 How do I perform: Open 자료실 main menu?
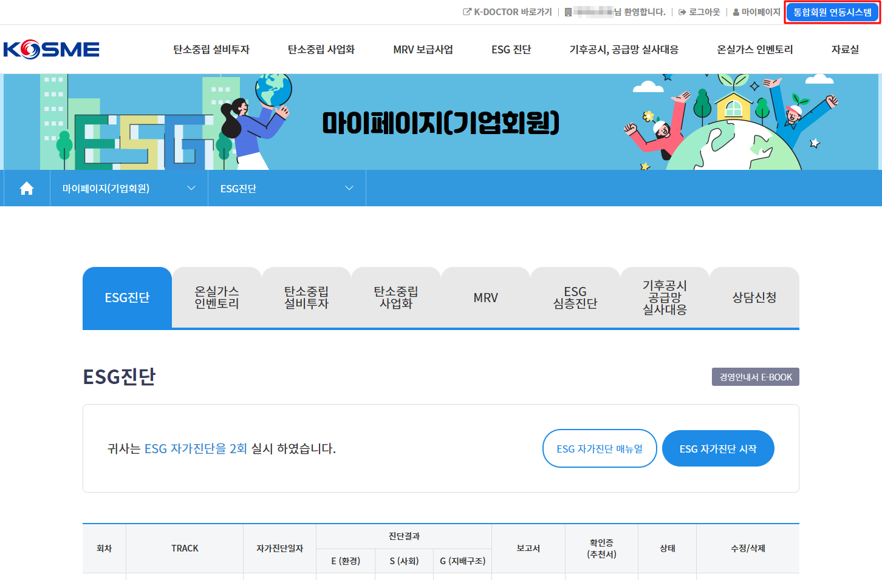845,50
